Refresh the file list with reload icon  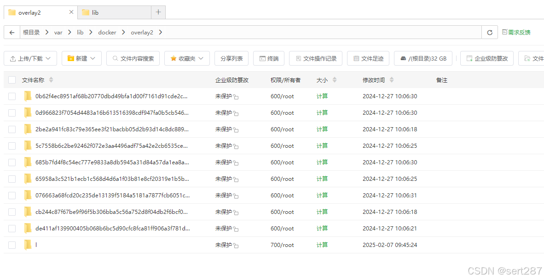tap(490, 33)
